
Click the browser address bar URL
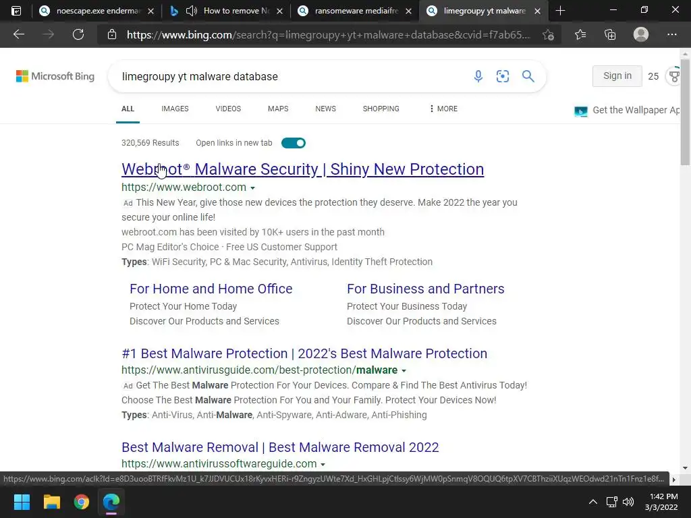(x=329, y=35)
